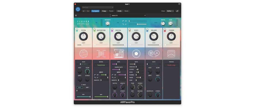255x108 pixels.
Task: Open the Manual preset dropdown
Action: pyautogui.click(x=98, y=8)
